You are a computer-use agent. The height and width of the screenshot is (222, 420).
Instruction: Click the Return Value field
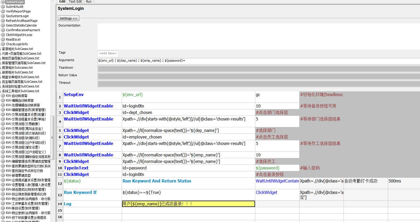(x=259, y=76)
